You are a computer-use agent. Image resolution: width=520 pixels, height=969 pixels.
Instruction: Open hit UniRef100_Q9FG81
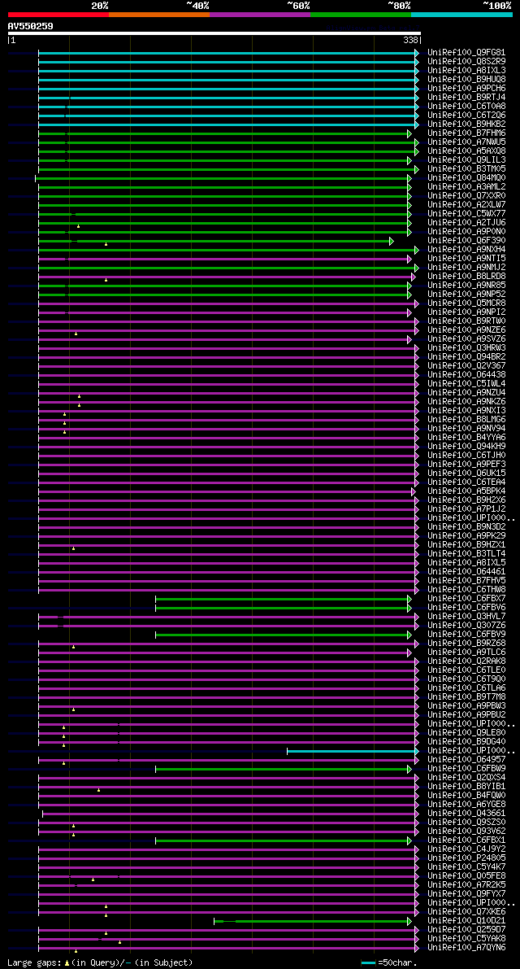pos(466,53)
